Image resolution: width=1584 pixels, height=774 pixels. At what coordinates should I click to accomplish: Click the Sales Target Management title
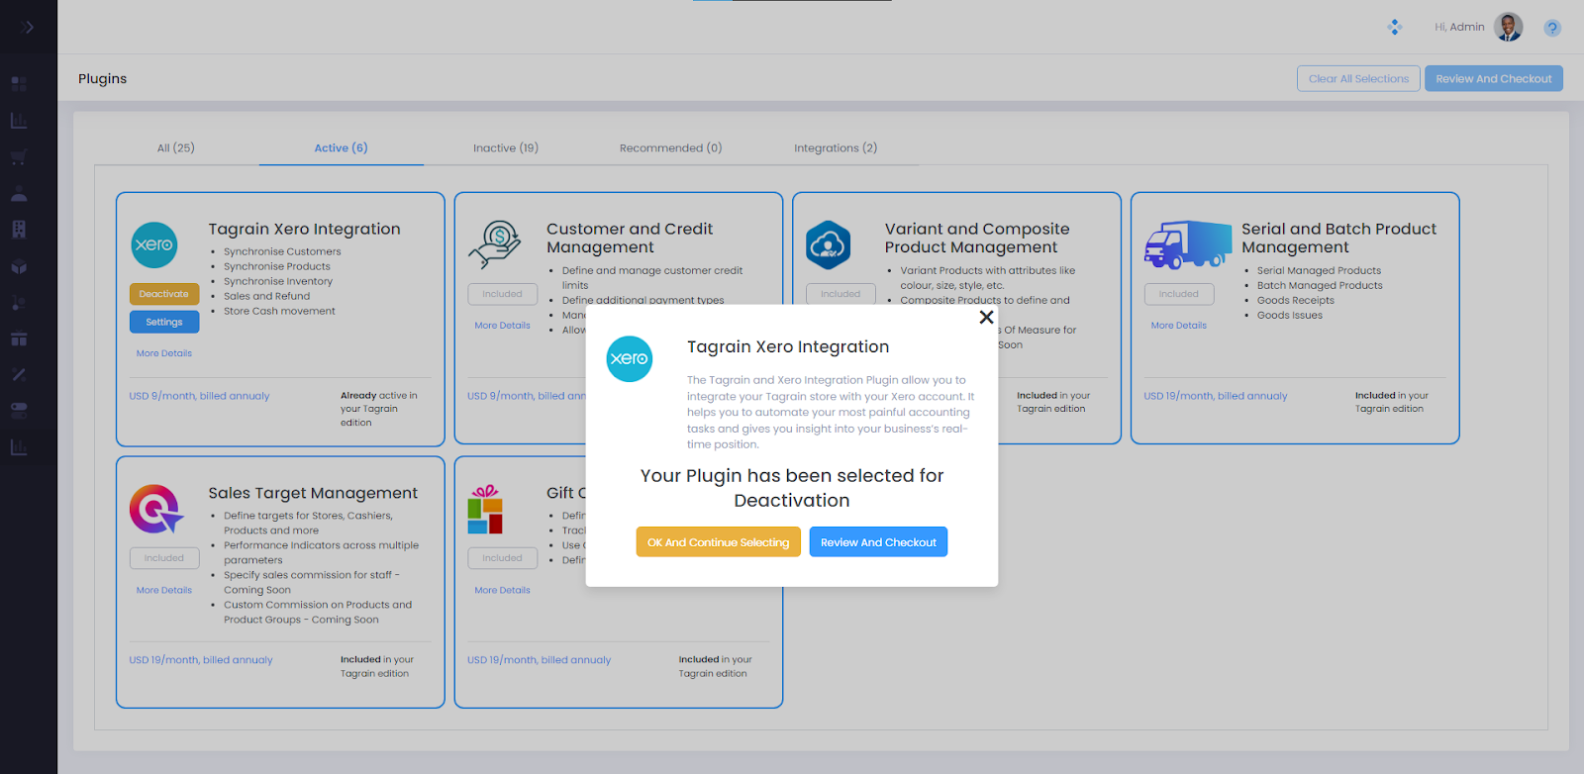click(313, 493)
